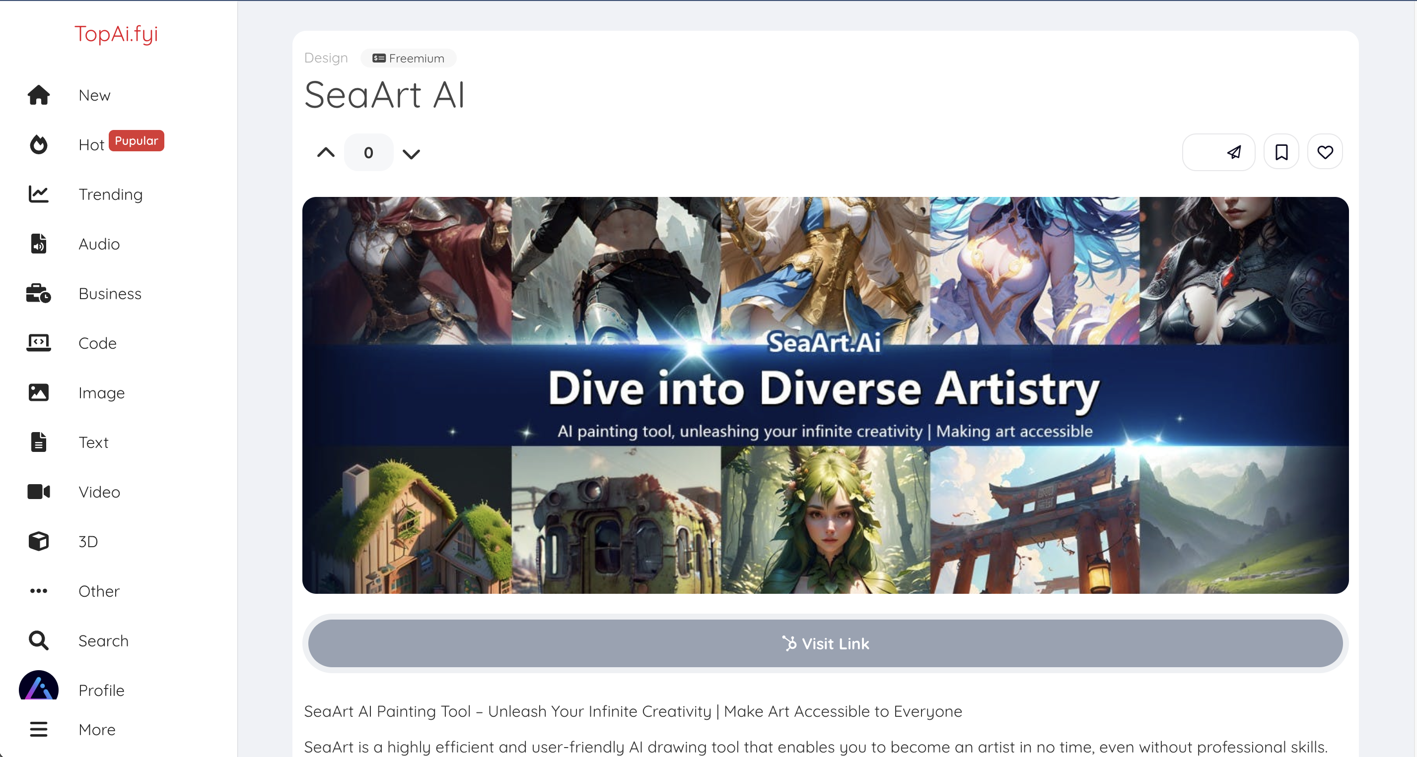Click the Code laptop icon
Screen dimensions: 1417x757
(x=39, y=342)
